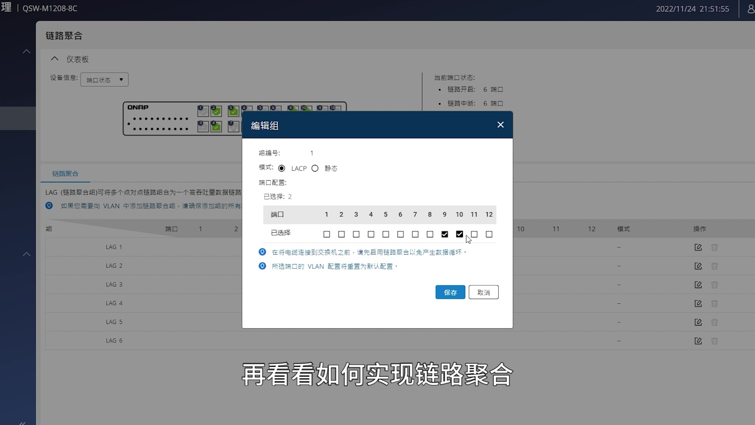This screenshot has width=755, height=425.
Task: Edit LAG 2 row icon
Action: (698, 266)
